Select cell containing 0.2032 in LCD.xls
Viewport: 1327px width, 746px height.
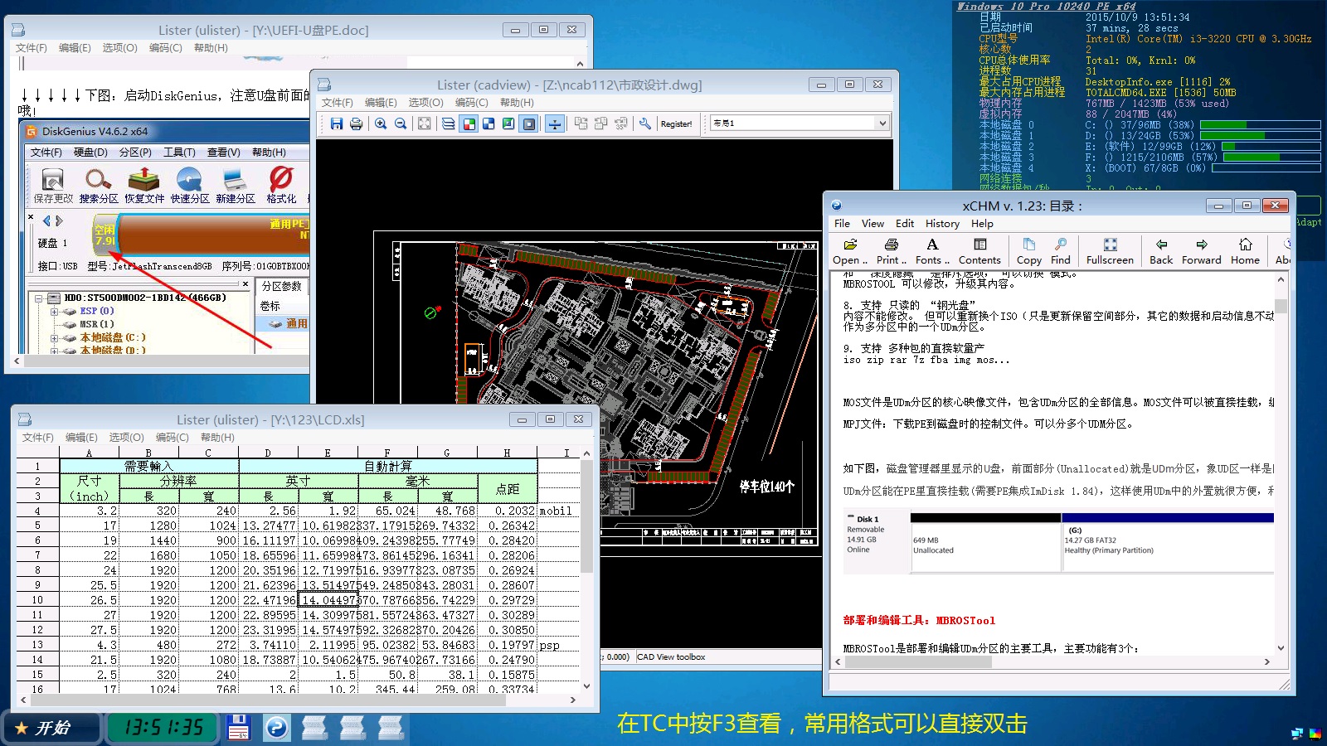[508, 511]
